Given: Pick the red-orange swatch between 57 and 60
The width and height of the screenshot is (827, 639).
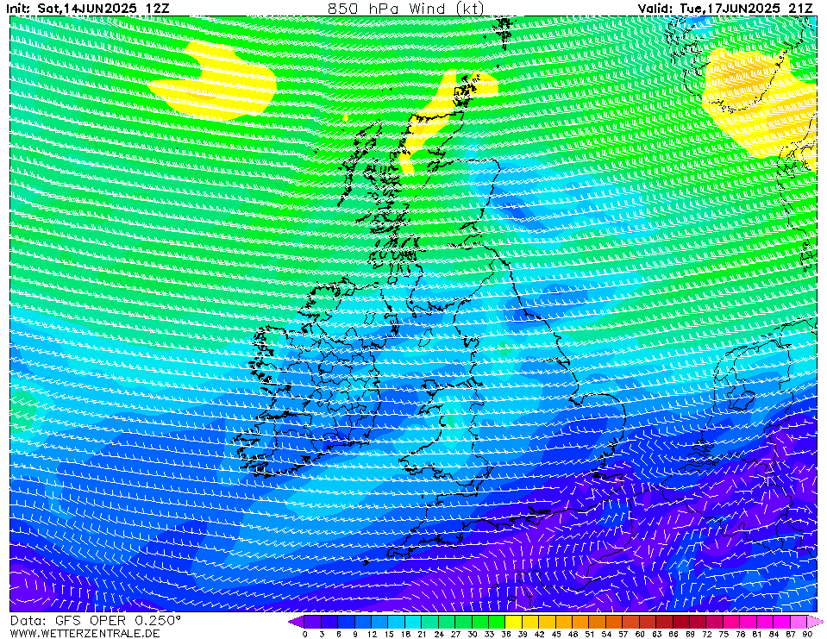Looking at the screenshot, I should [x=631, y=622].
